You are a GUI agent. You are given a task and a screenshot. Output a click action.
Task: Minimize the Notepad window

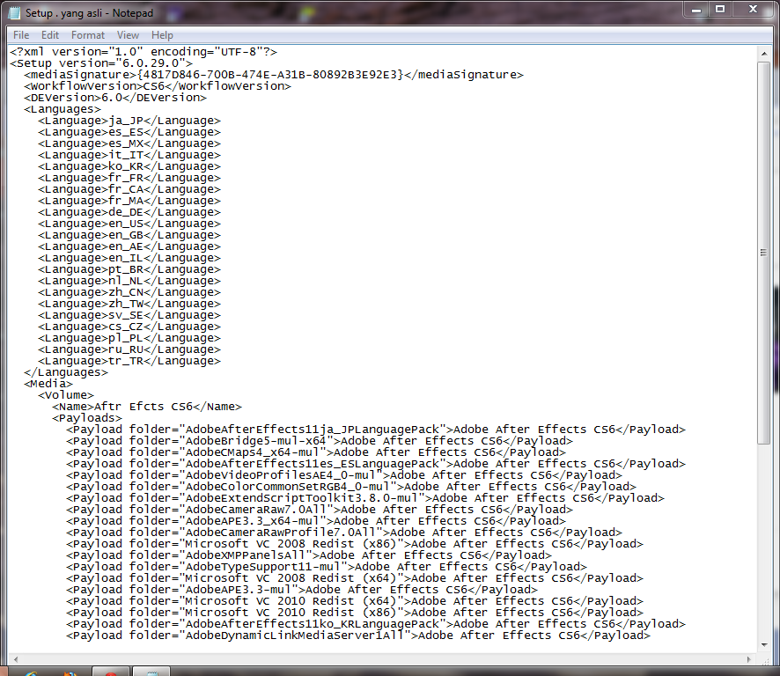pyautogui.click(x=696, y=9)
